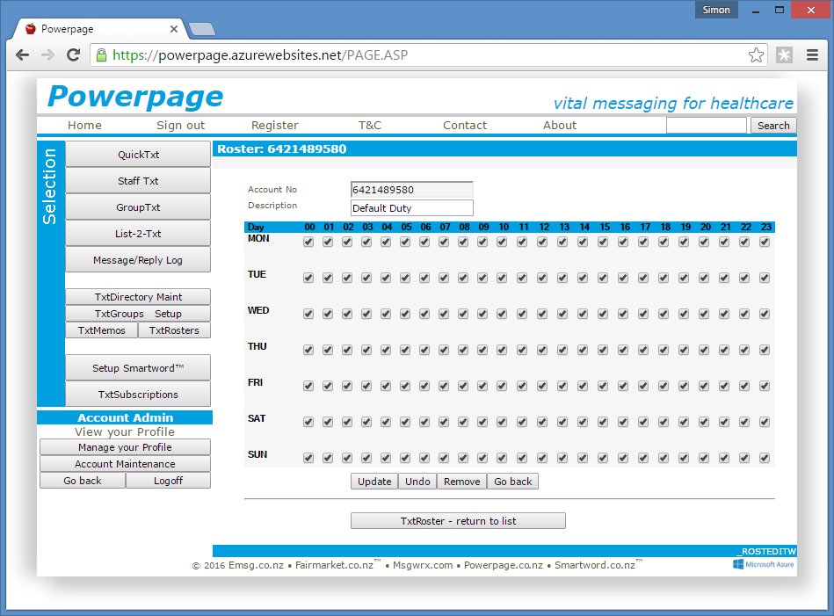This screenshot has height=616, width=834.
Task: Toggle TUE hour 19 checkbox
Action: [x=684, y=278]
